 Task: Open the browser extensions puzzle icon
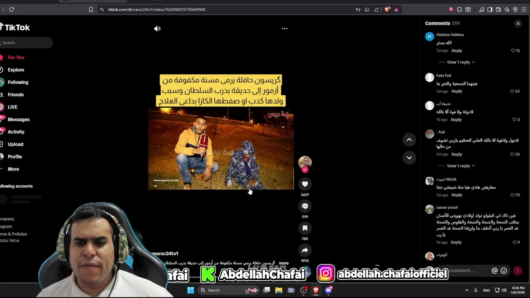coord(460,10)
